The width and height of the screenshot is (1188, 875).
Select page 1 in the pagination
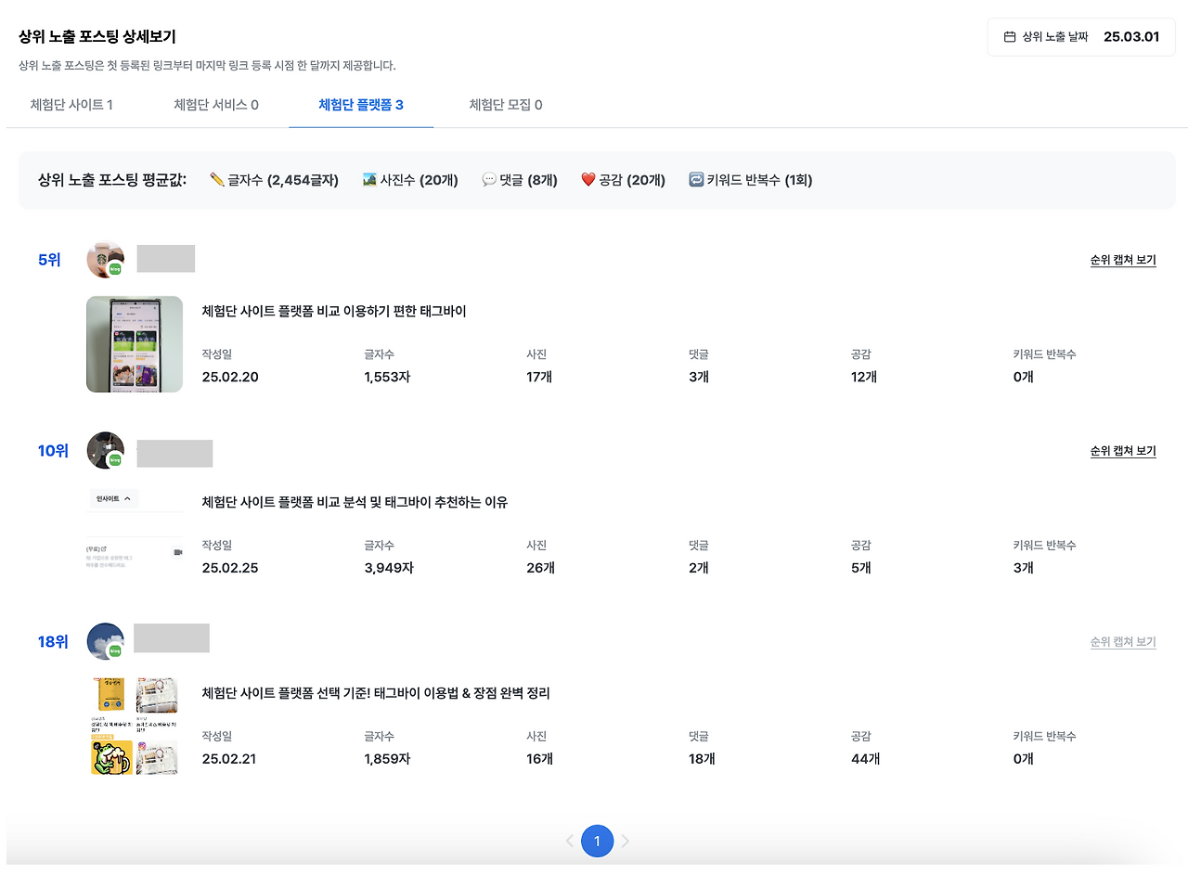[597, 841]
